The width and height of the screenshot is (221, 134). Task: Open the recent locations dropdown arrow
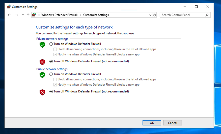tap(23, 15)
